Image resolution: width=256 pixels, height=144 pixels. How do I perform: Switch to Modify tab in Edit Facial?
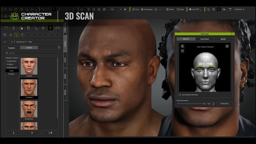pyautogui.click(x=223, y=39)
